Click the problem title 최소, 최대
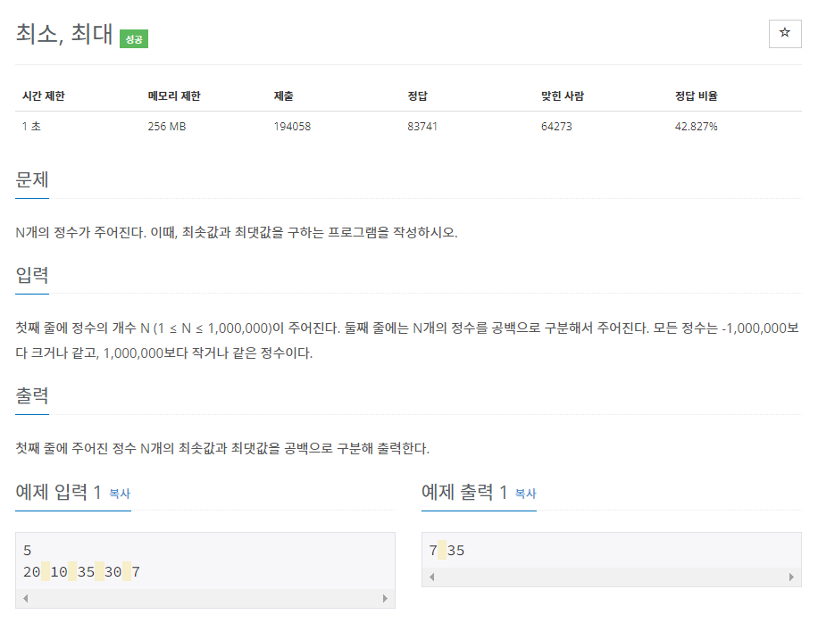Viewport: 818px width, 623px height. tap(63, 35)
